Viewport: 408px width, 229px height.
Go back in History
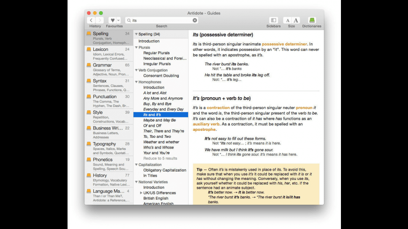(x=91, y=20)
